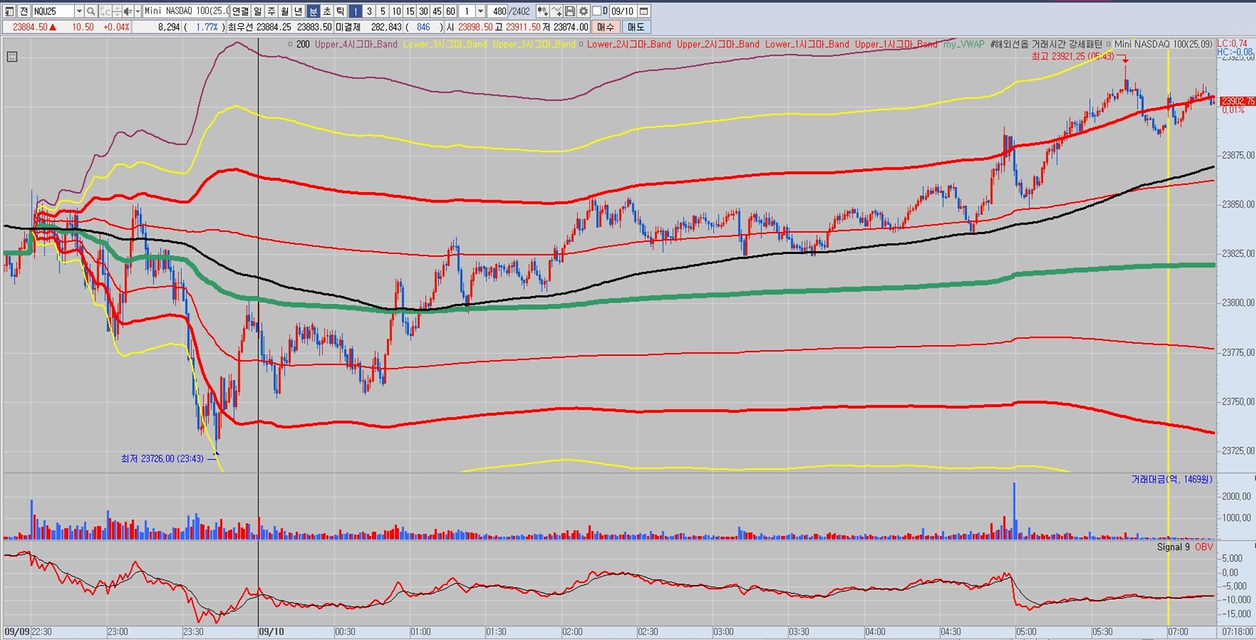Switch chart period to 초 (seconds)
Screen dimensions: 1256x640
(327, 11)
